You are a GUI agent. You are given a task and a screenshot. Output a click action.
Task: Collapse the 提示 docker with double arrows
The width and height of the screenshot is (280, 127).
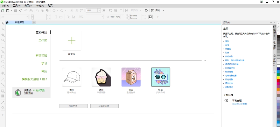(271, 22)
